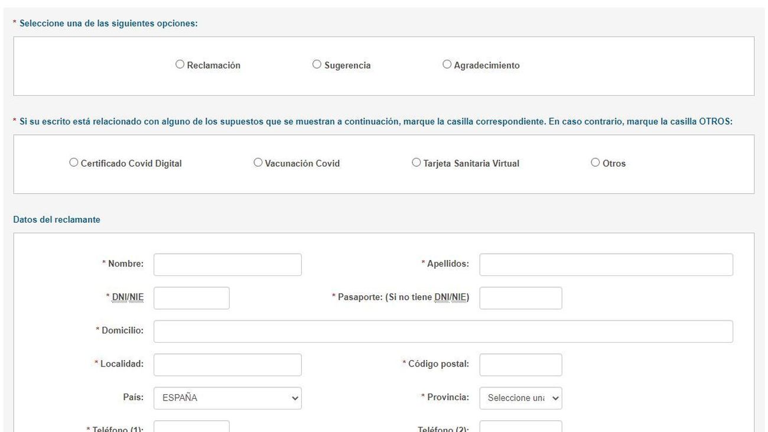Viewport: 768px width, 432px height.
Task: Pick the Vacunación Covid radio button
Action: click(x=258, y=163)
